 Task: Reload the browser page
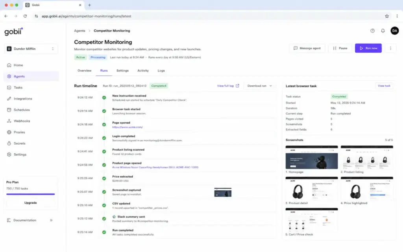(25, 16)
